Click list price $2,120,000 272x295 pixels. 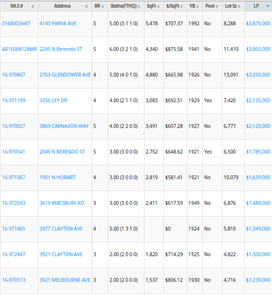(258, 126)
